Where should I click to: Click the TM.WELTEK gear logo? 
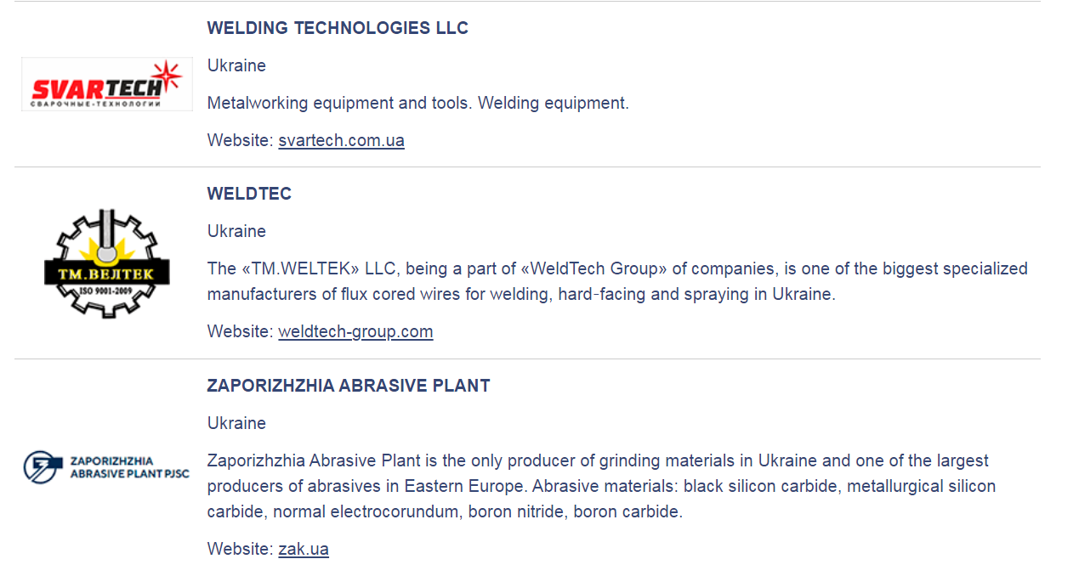coord(107,263)
